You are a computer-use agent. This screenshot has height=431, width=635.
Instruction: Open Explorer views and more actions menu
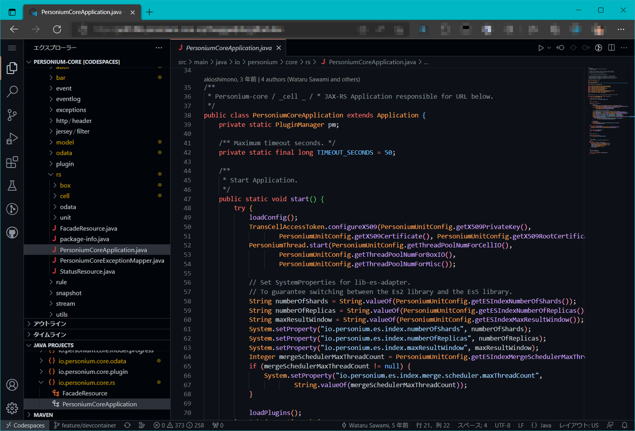click(x=159, y=48)
